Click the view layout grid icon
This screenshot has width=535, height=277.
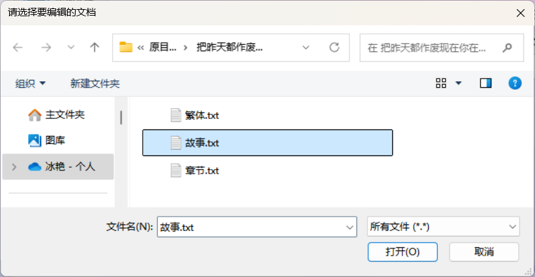[x=441, y=83]
